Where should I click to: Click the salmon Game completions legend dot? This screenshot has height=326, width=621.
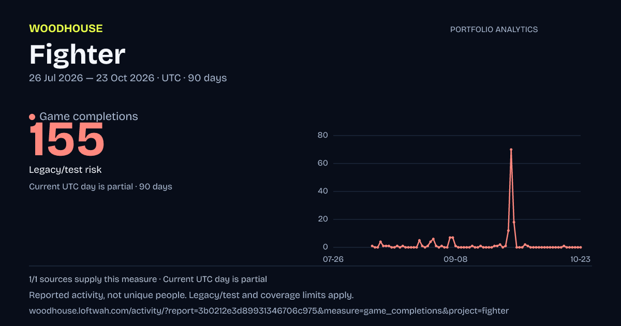pyautogui.click(x=32, y=117)
